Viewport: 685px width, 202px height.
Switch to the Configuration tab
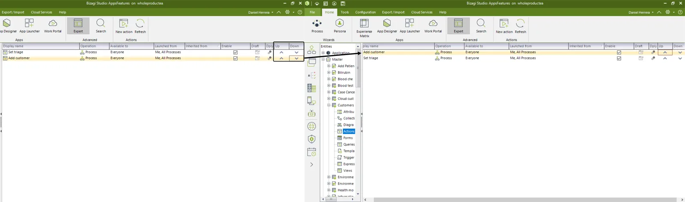tap(366, 12)
